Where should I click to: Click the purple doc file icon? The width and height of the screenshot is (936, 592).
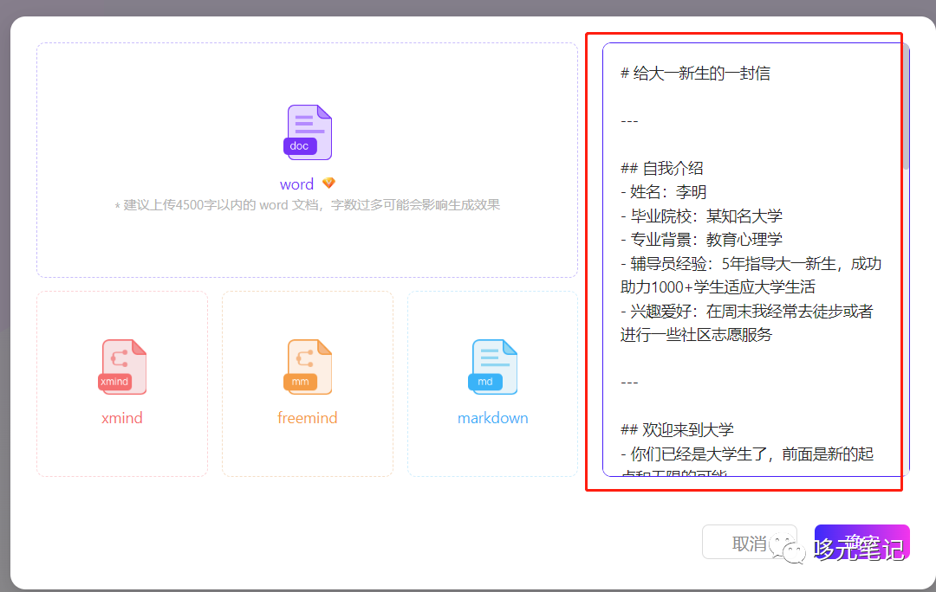coord(308,132)
